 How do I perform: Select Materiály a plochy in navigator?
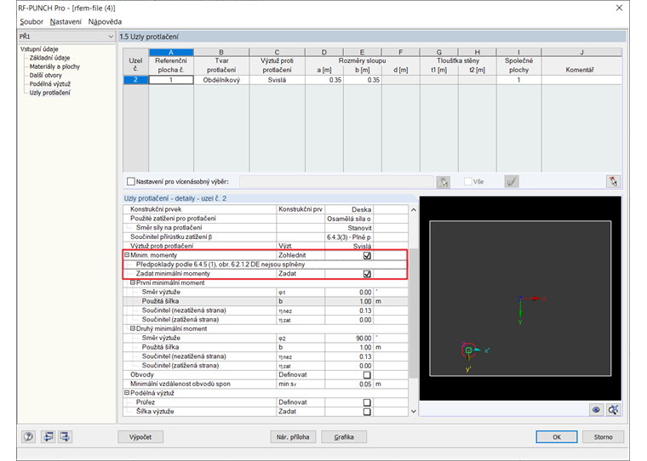coord(54,66)
